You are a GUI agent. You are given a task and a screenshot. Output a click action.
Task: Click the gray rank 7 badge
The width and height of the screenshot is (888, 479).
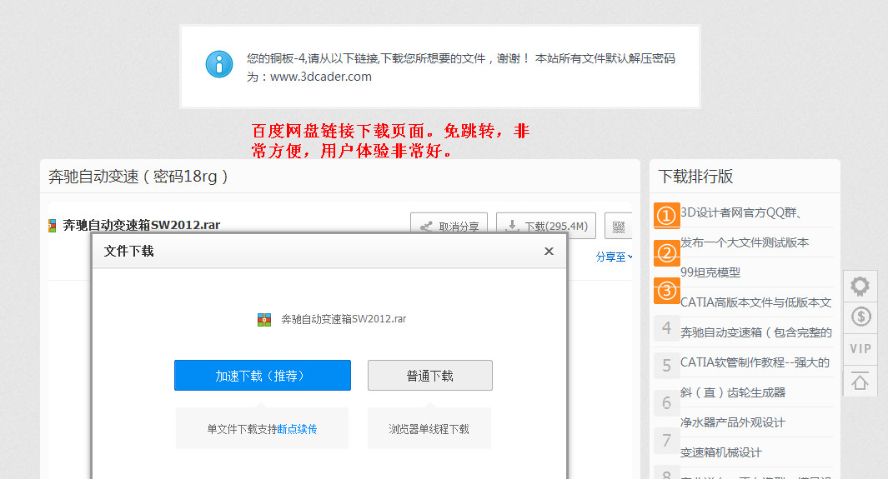click(x=666, y=441)
